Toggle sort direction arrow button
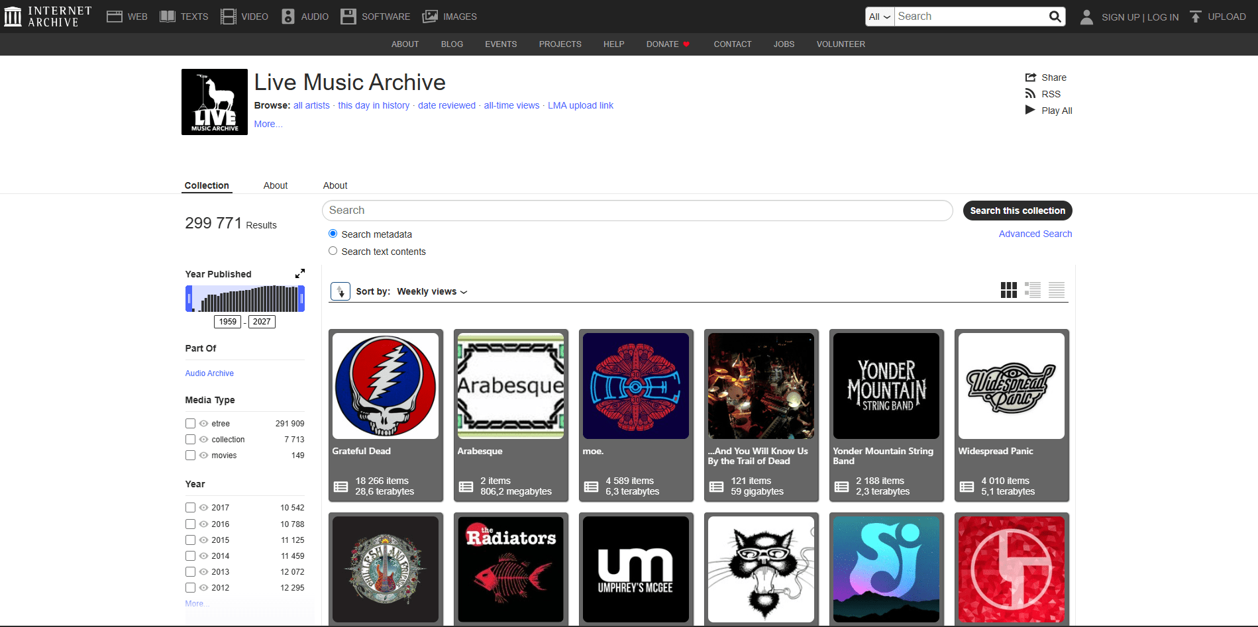The image size is (1258, 627). coord(341,291)
